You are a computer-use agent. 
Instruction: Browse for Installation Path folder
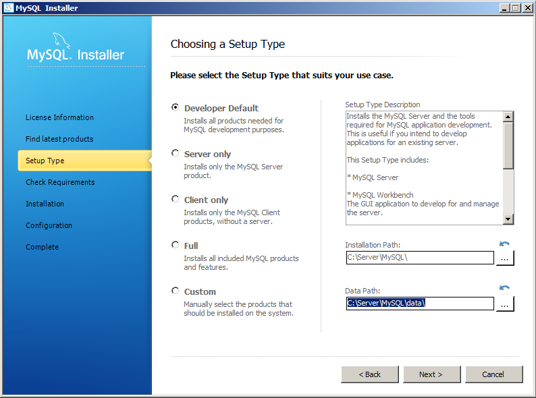pyautogui.click(x=504, y=258)
